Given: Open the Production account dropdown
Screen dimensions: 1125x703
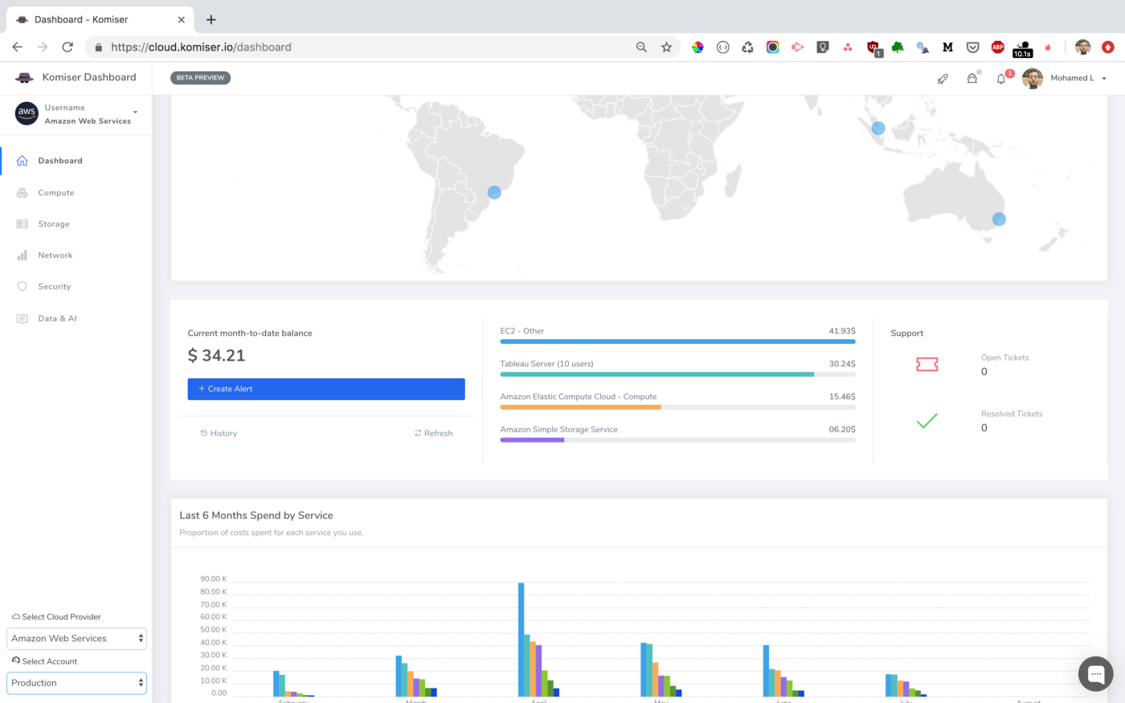Looking at the screenshot, I should pyautogui.click(x=76, y=683).
